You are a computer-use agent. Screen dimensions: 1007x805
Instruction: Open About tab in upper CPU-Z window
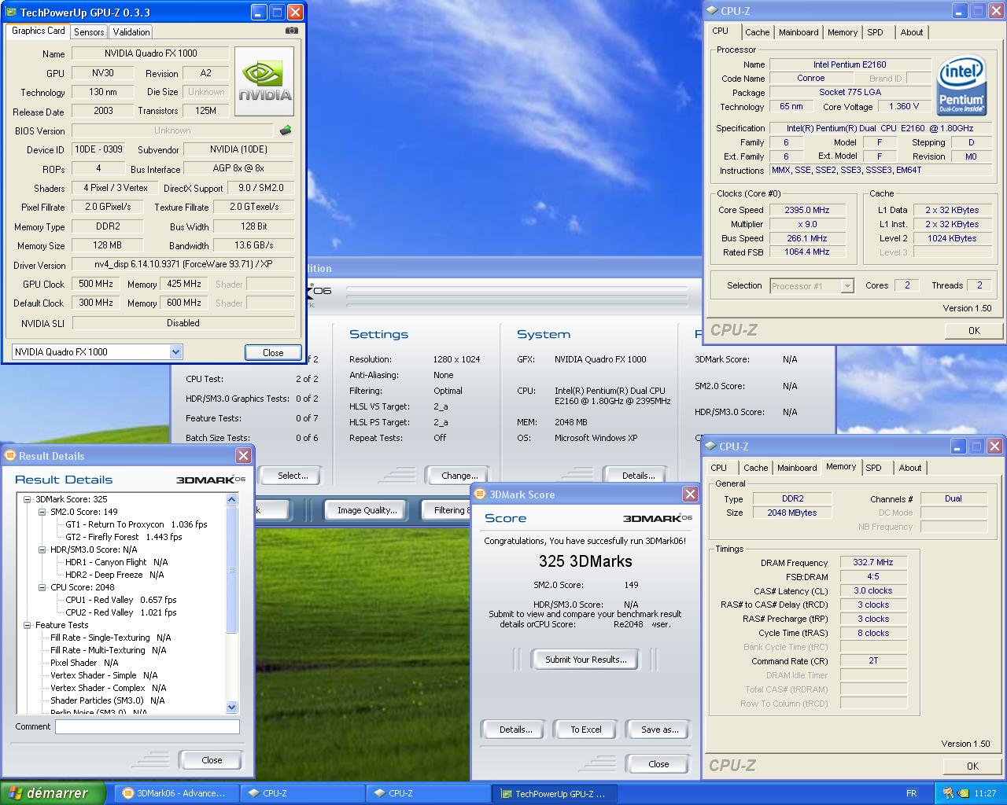(912, 32)
